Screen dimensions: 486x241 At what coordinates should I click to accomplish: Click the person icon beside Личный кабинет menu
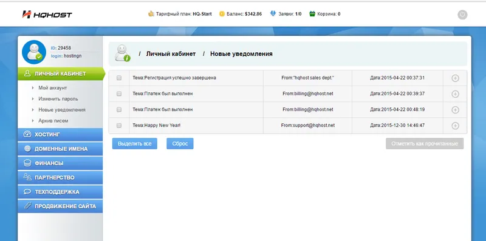pyautogui.click(x=27, y=73)
